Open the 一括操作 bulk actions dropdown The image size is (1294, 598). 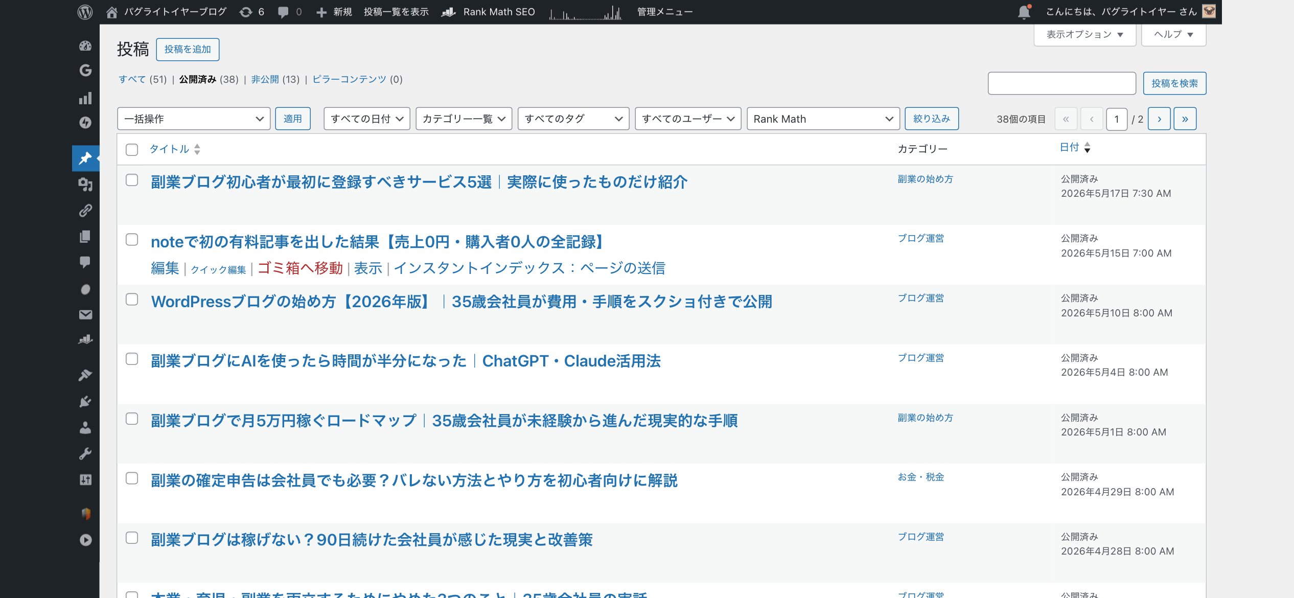[x=194, y=119]
